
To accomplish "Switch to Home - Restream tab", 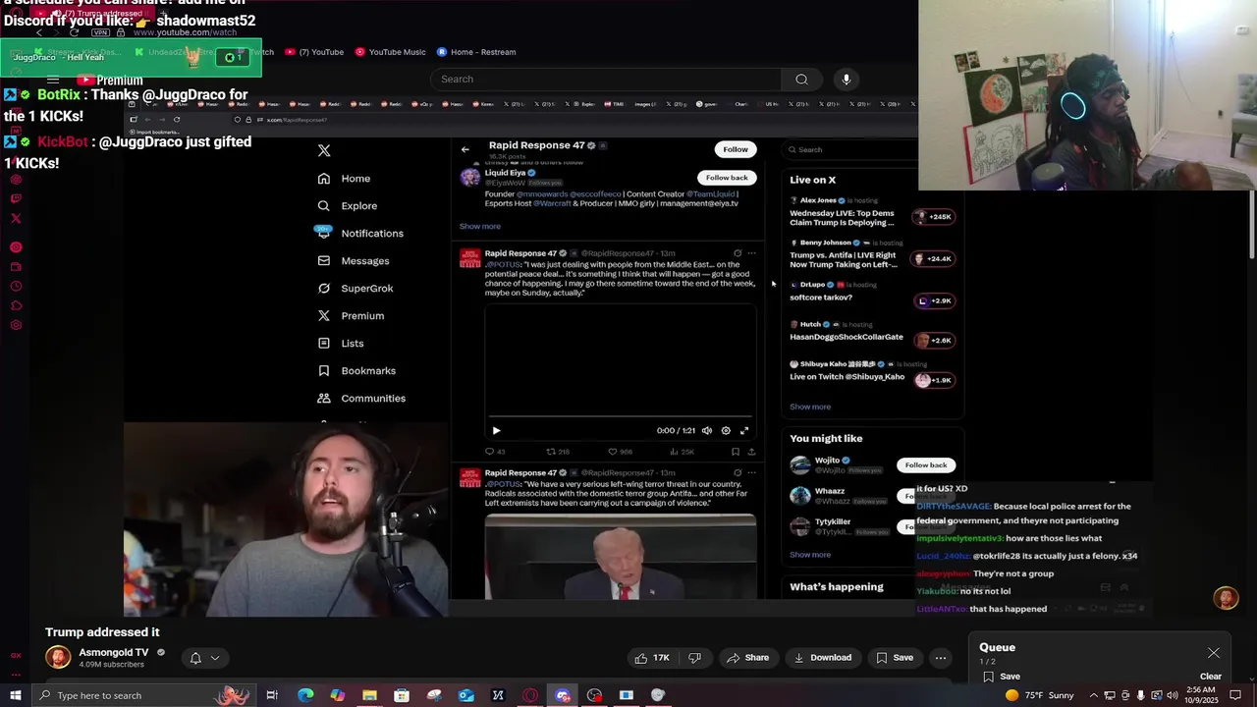I will coord(476,52).
